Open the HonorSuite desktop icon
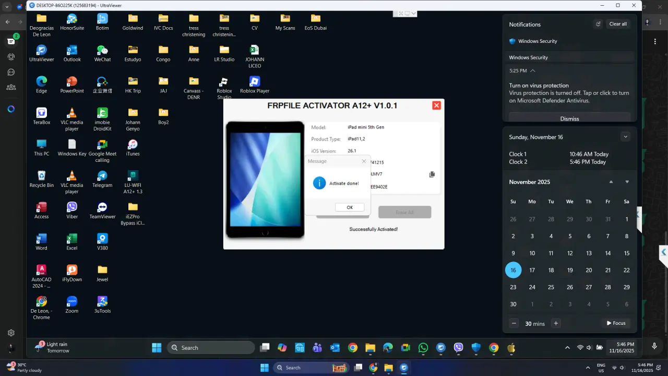This screenshot has width=668, height=376. click(x=72, y=22)
